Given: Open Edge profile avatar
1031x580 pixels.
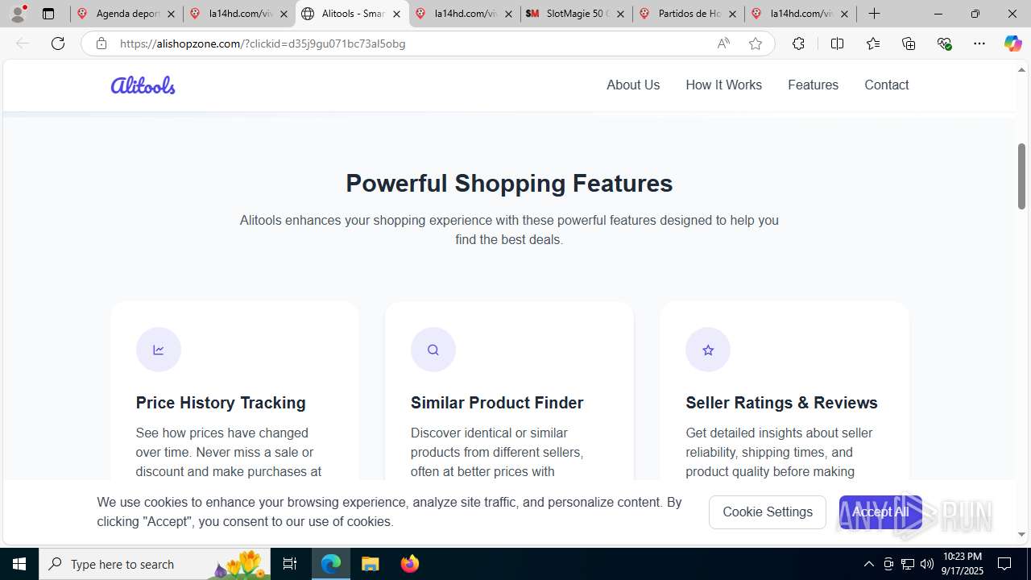Looking at the screenshot, I should click(x=18, y=14).
